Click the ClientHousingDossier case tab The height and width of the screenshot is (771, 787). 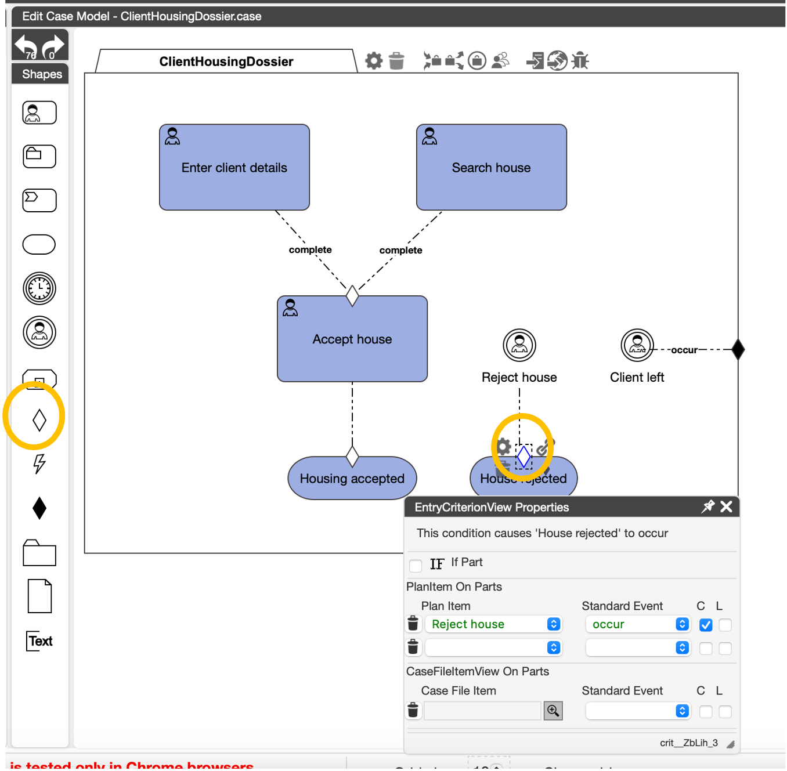pos(226,61)
